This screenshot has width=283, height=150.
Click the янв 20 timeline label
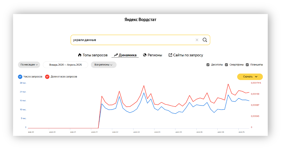[31, 132]
